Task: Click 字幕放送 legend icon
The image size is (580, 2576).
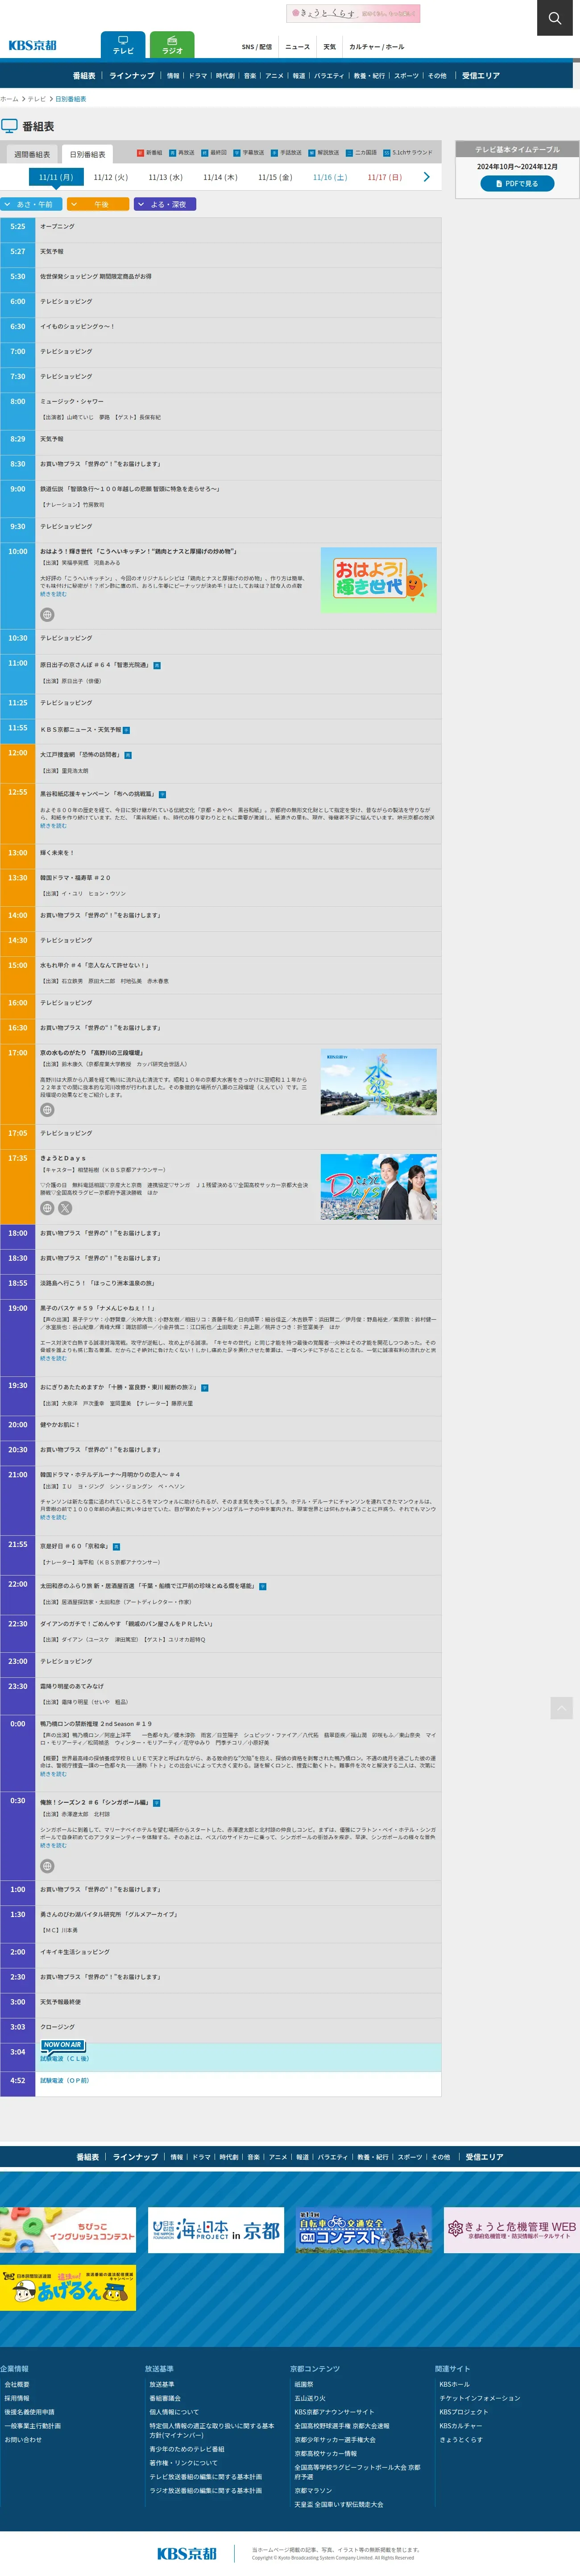Action: [x=237, y=153]
